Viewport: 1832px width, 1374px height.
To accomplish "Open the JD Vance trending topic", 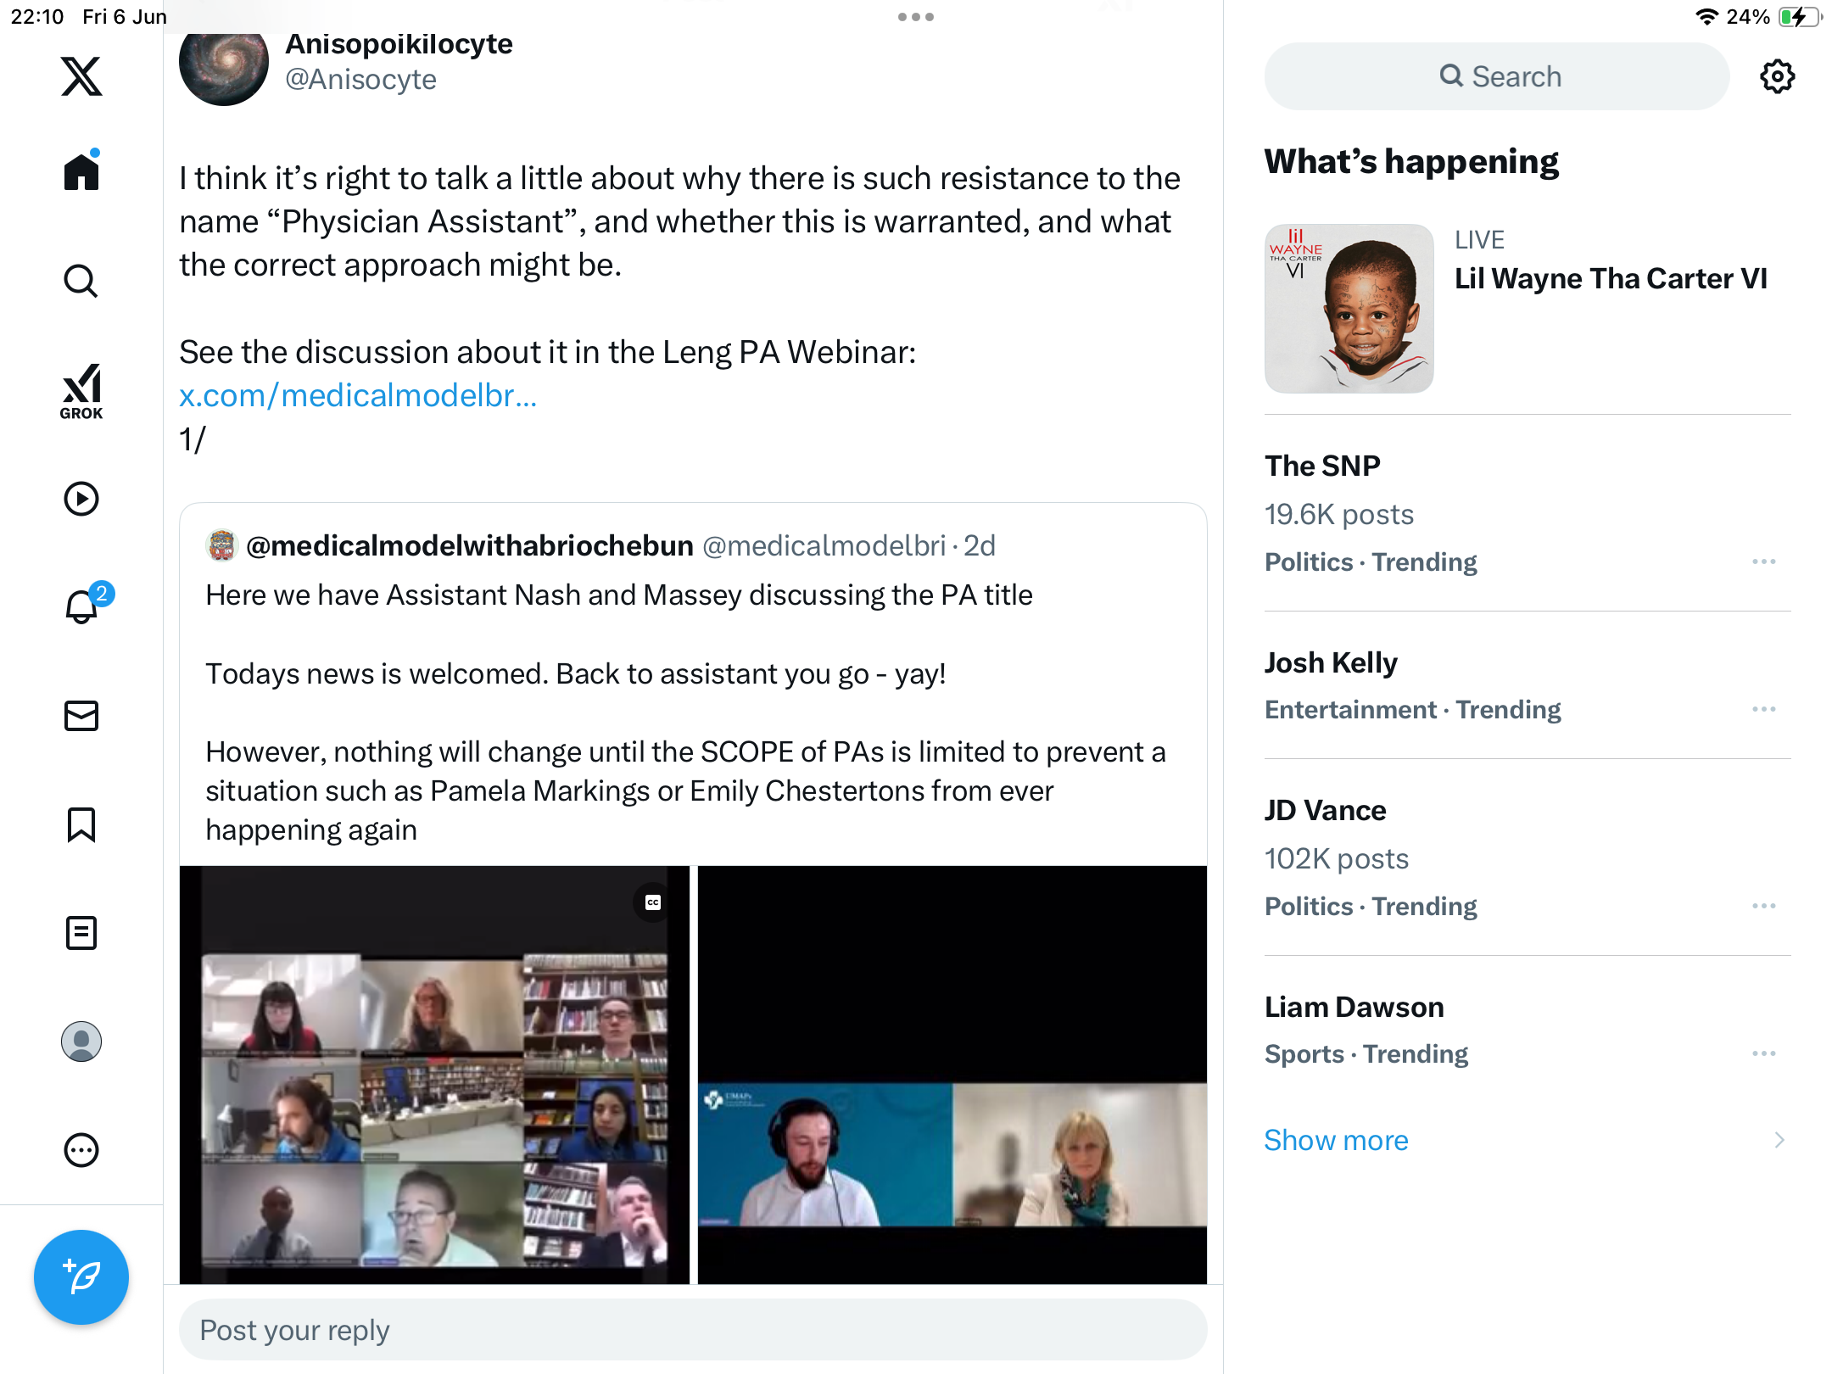I will click(1325, 810).
